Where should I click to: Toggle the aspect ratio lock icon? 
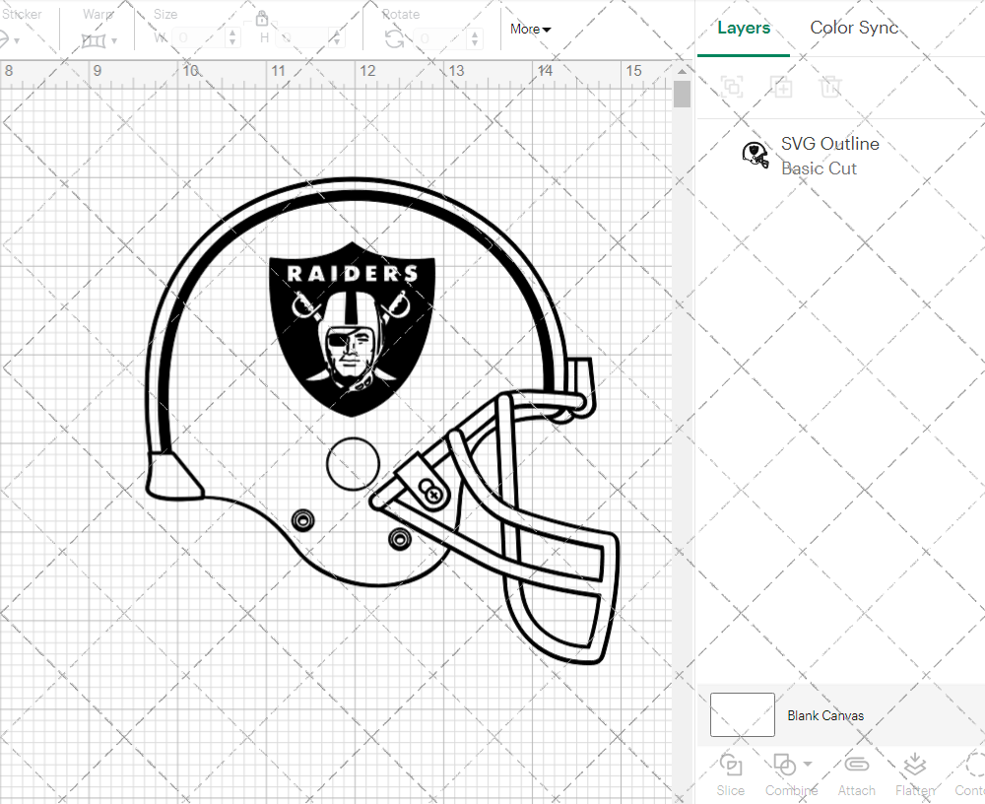click(262, 18)
